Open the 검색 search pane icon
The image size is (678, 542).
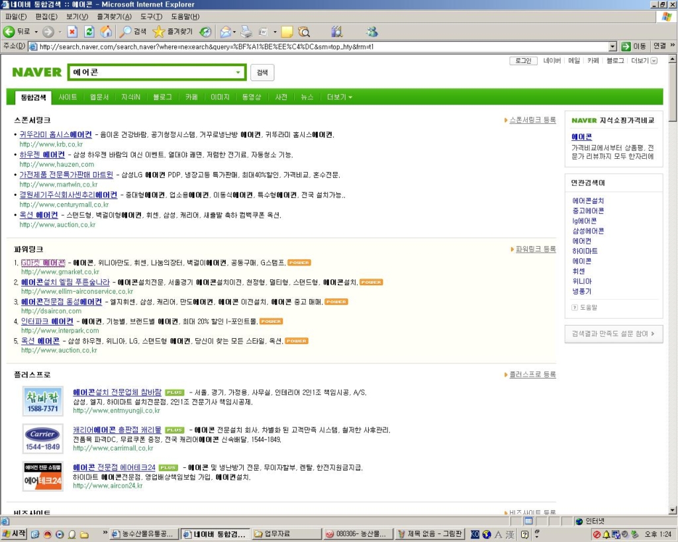point(132,32)
